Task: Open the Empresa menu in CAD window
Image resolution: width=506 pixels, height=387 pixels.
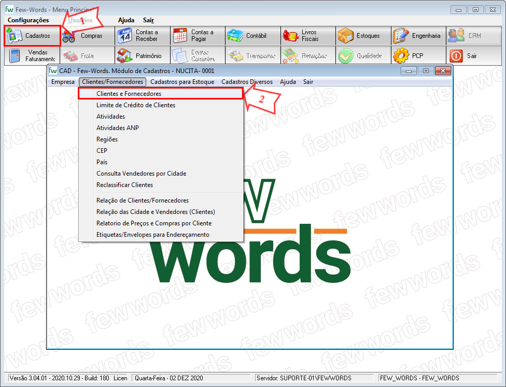Action: point(63,82)
